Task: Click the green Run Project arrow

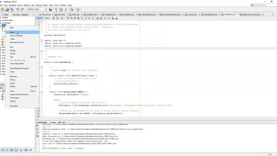Action: point(66,10)
